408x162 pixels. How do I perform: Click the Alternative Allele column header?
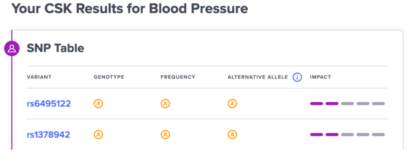257,77
